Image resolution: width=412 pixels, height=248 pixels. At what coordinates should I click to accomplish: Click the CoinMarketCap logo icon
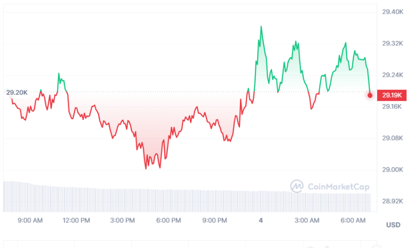[297, 186]
